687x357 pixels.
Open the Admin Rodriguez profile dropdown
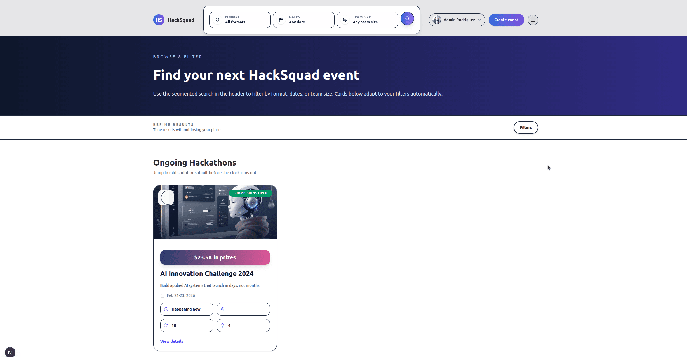(x=457, y=20)
